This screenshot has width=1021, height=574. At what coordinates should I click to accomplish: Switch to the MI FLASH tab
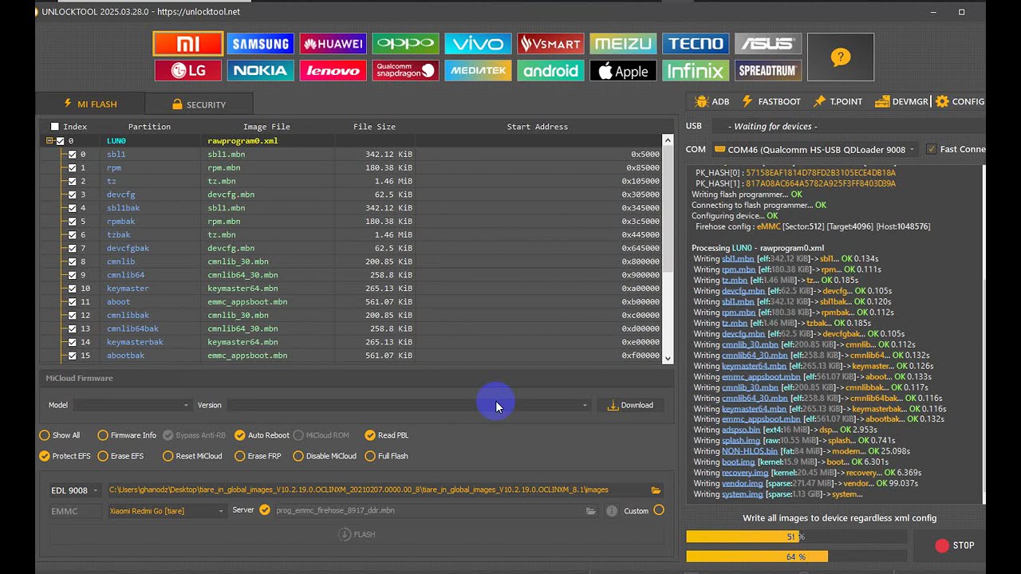[x=90, y=104]
